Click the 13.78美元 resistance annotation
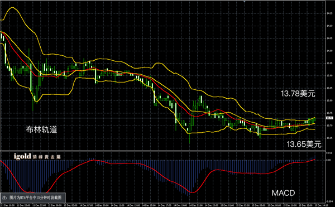Screen dimensions: 335x207 click(298, 94)
